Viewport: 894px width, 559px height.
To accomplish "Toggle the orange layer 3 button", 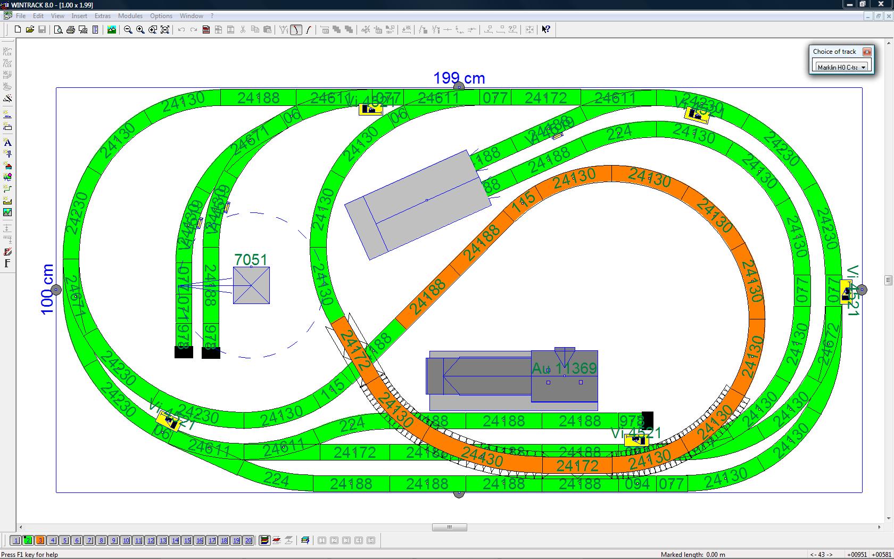I will [x=40, y=540].
